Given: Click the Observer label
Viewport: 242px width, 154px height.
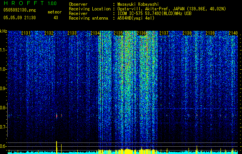Looking at the screenshot, I should click(78, 4).
